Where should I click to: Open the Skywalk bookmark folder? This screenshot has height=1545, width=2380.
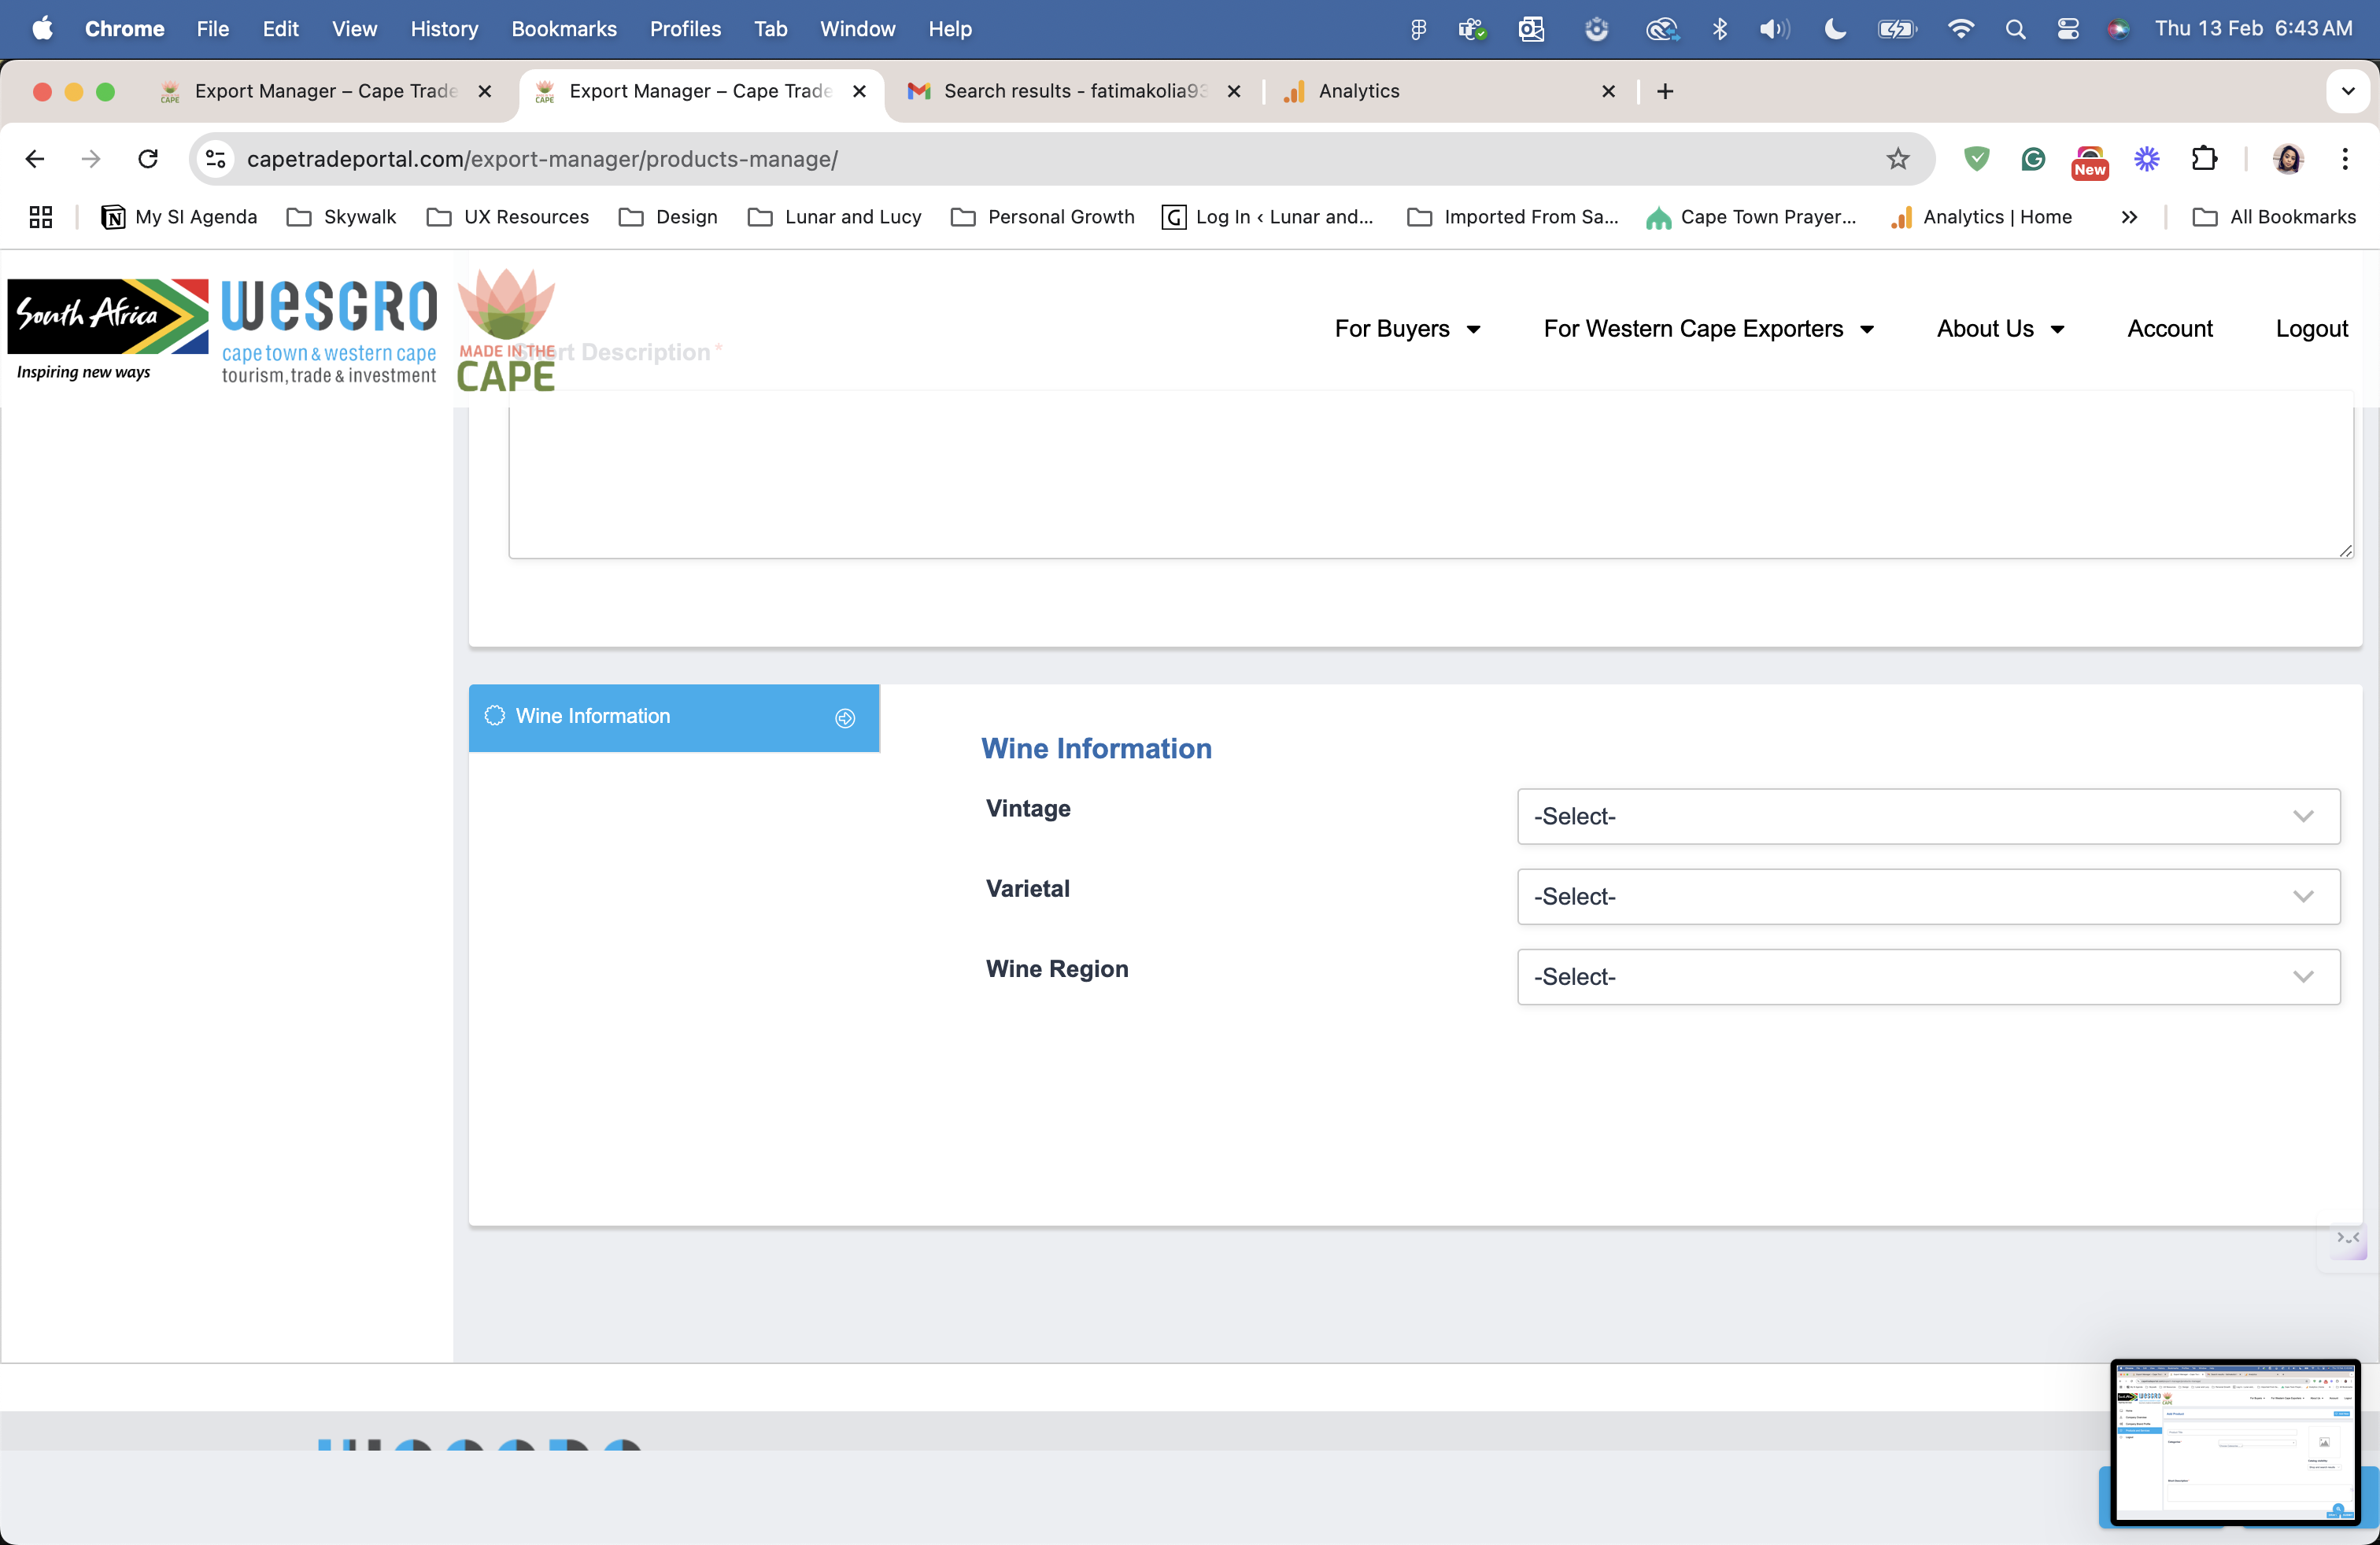(341, 217)
